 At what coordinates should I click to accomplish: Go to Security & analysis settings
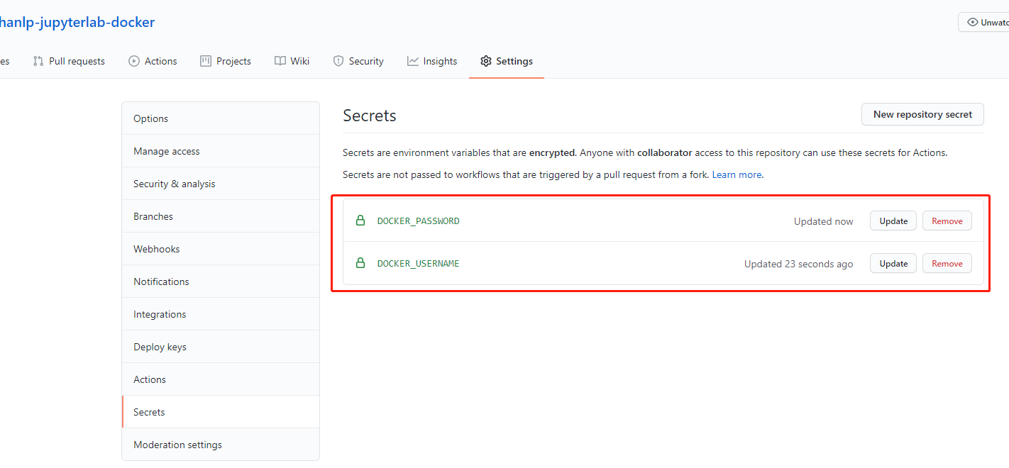[x=221, y=184]
